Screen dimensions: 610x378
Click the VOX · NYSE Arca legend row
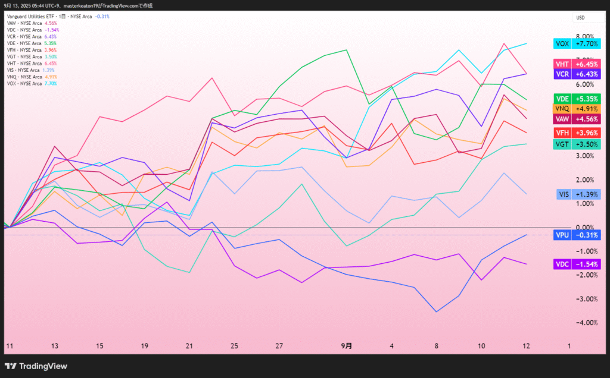click(x=32, y=83)
